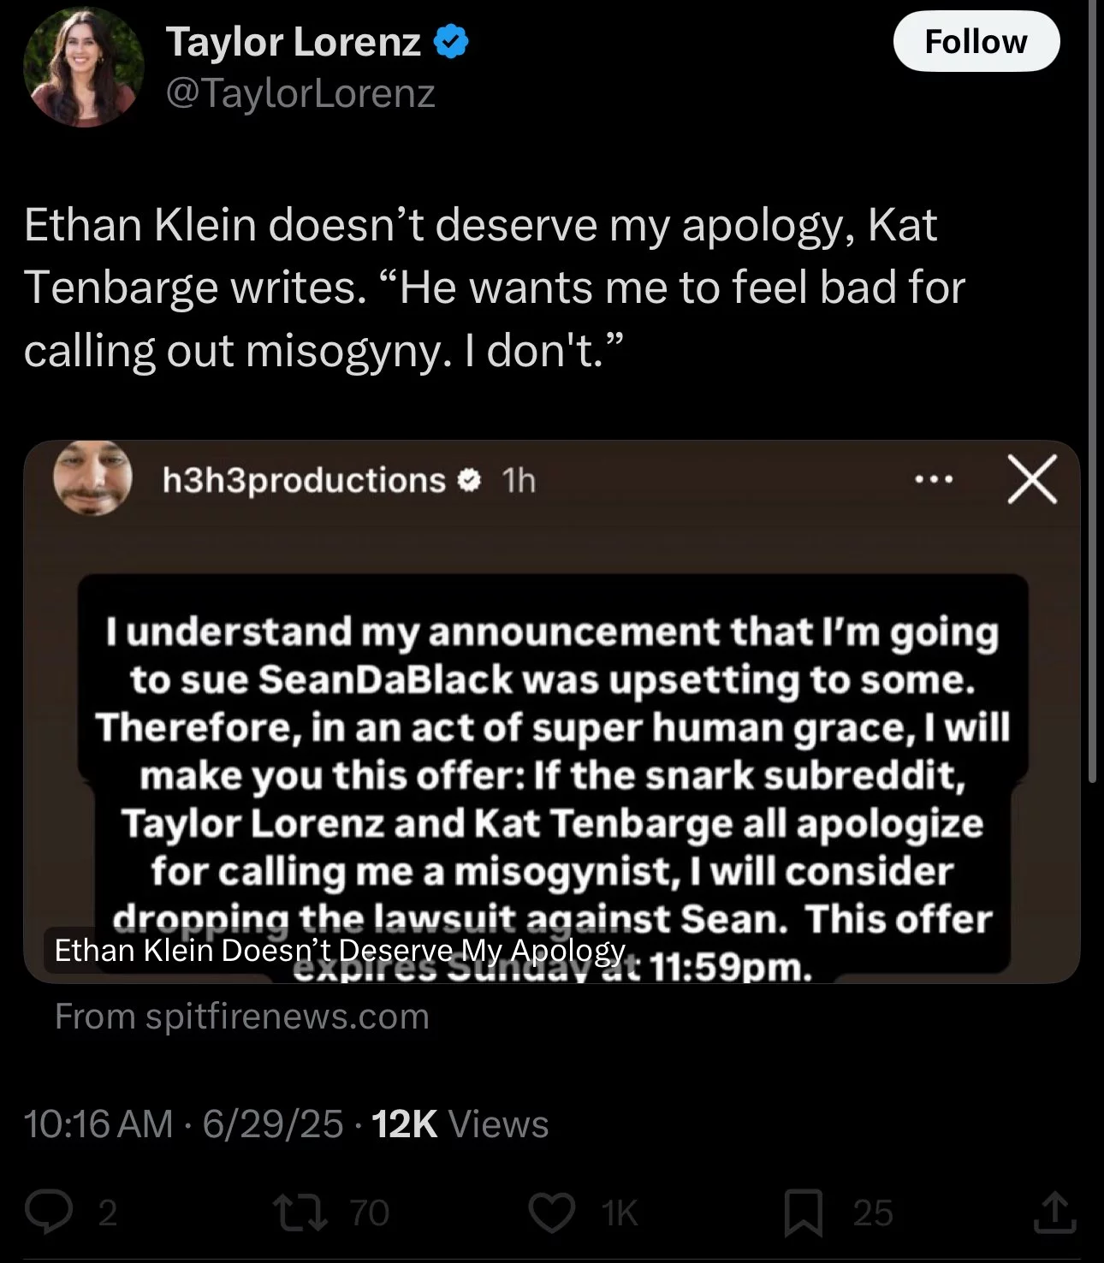Open the h3h3productions story avatar

[x=92, y=478]
